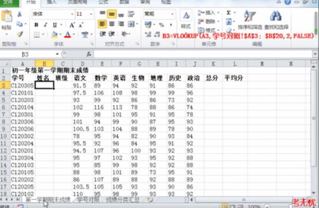The height and width of the screenshot is (208, 319).
Task: Open the Excel Help question mark
Action: click(x=288, y=2)
